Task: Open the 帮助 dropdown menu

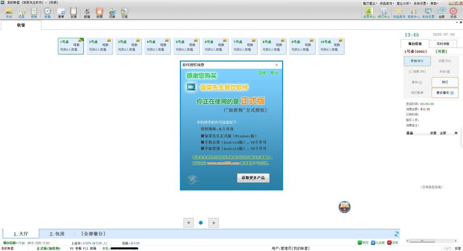Action: pos(435,3)
